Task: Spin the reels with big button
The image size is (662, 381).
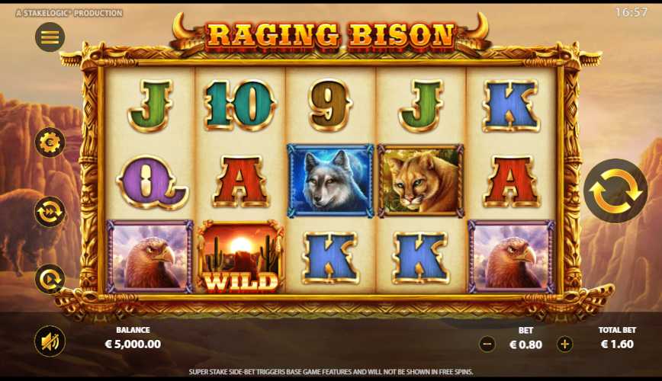Action: pyautogui.click(x=615, y=190)
